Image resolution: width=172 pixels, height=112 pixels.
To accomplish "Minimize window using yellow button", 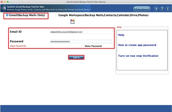I will click(5, 2).
